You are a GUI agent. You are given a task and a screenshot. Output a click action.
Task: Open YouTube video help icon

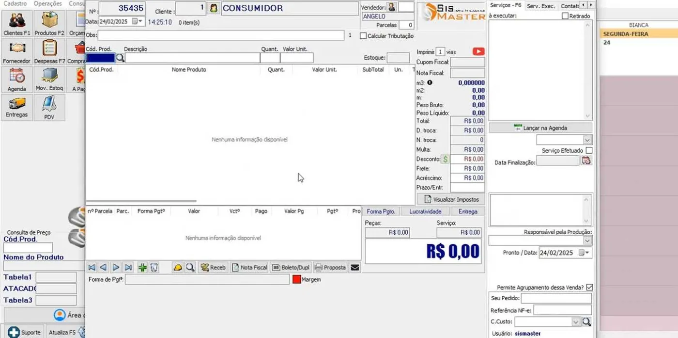click(478, 51)
